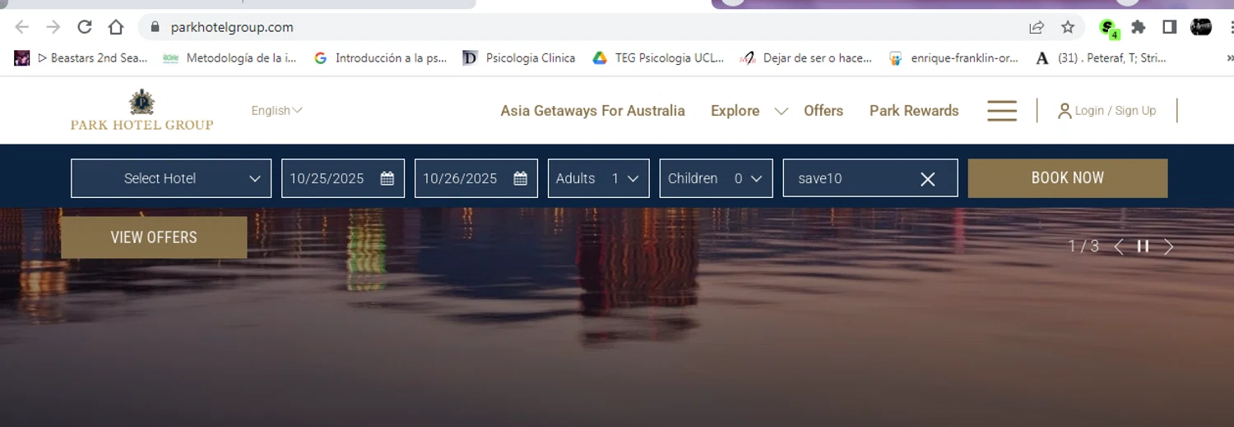The image size is (1234, 427).
Task: Reload the page with refresh icon
Action: point(84,27)
